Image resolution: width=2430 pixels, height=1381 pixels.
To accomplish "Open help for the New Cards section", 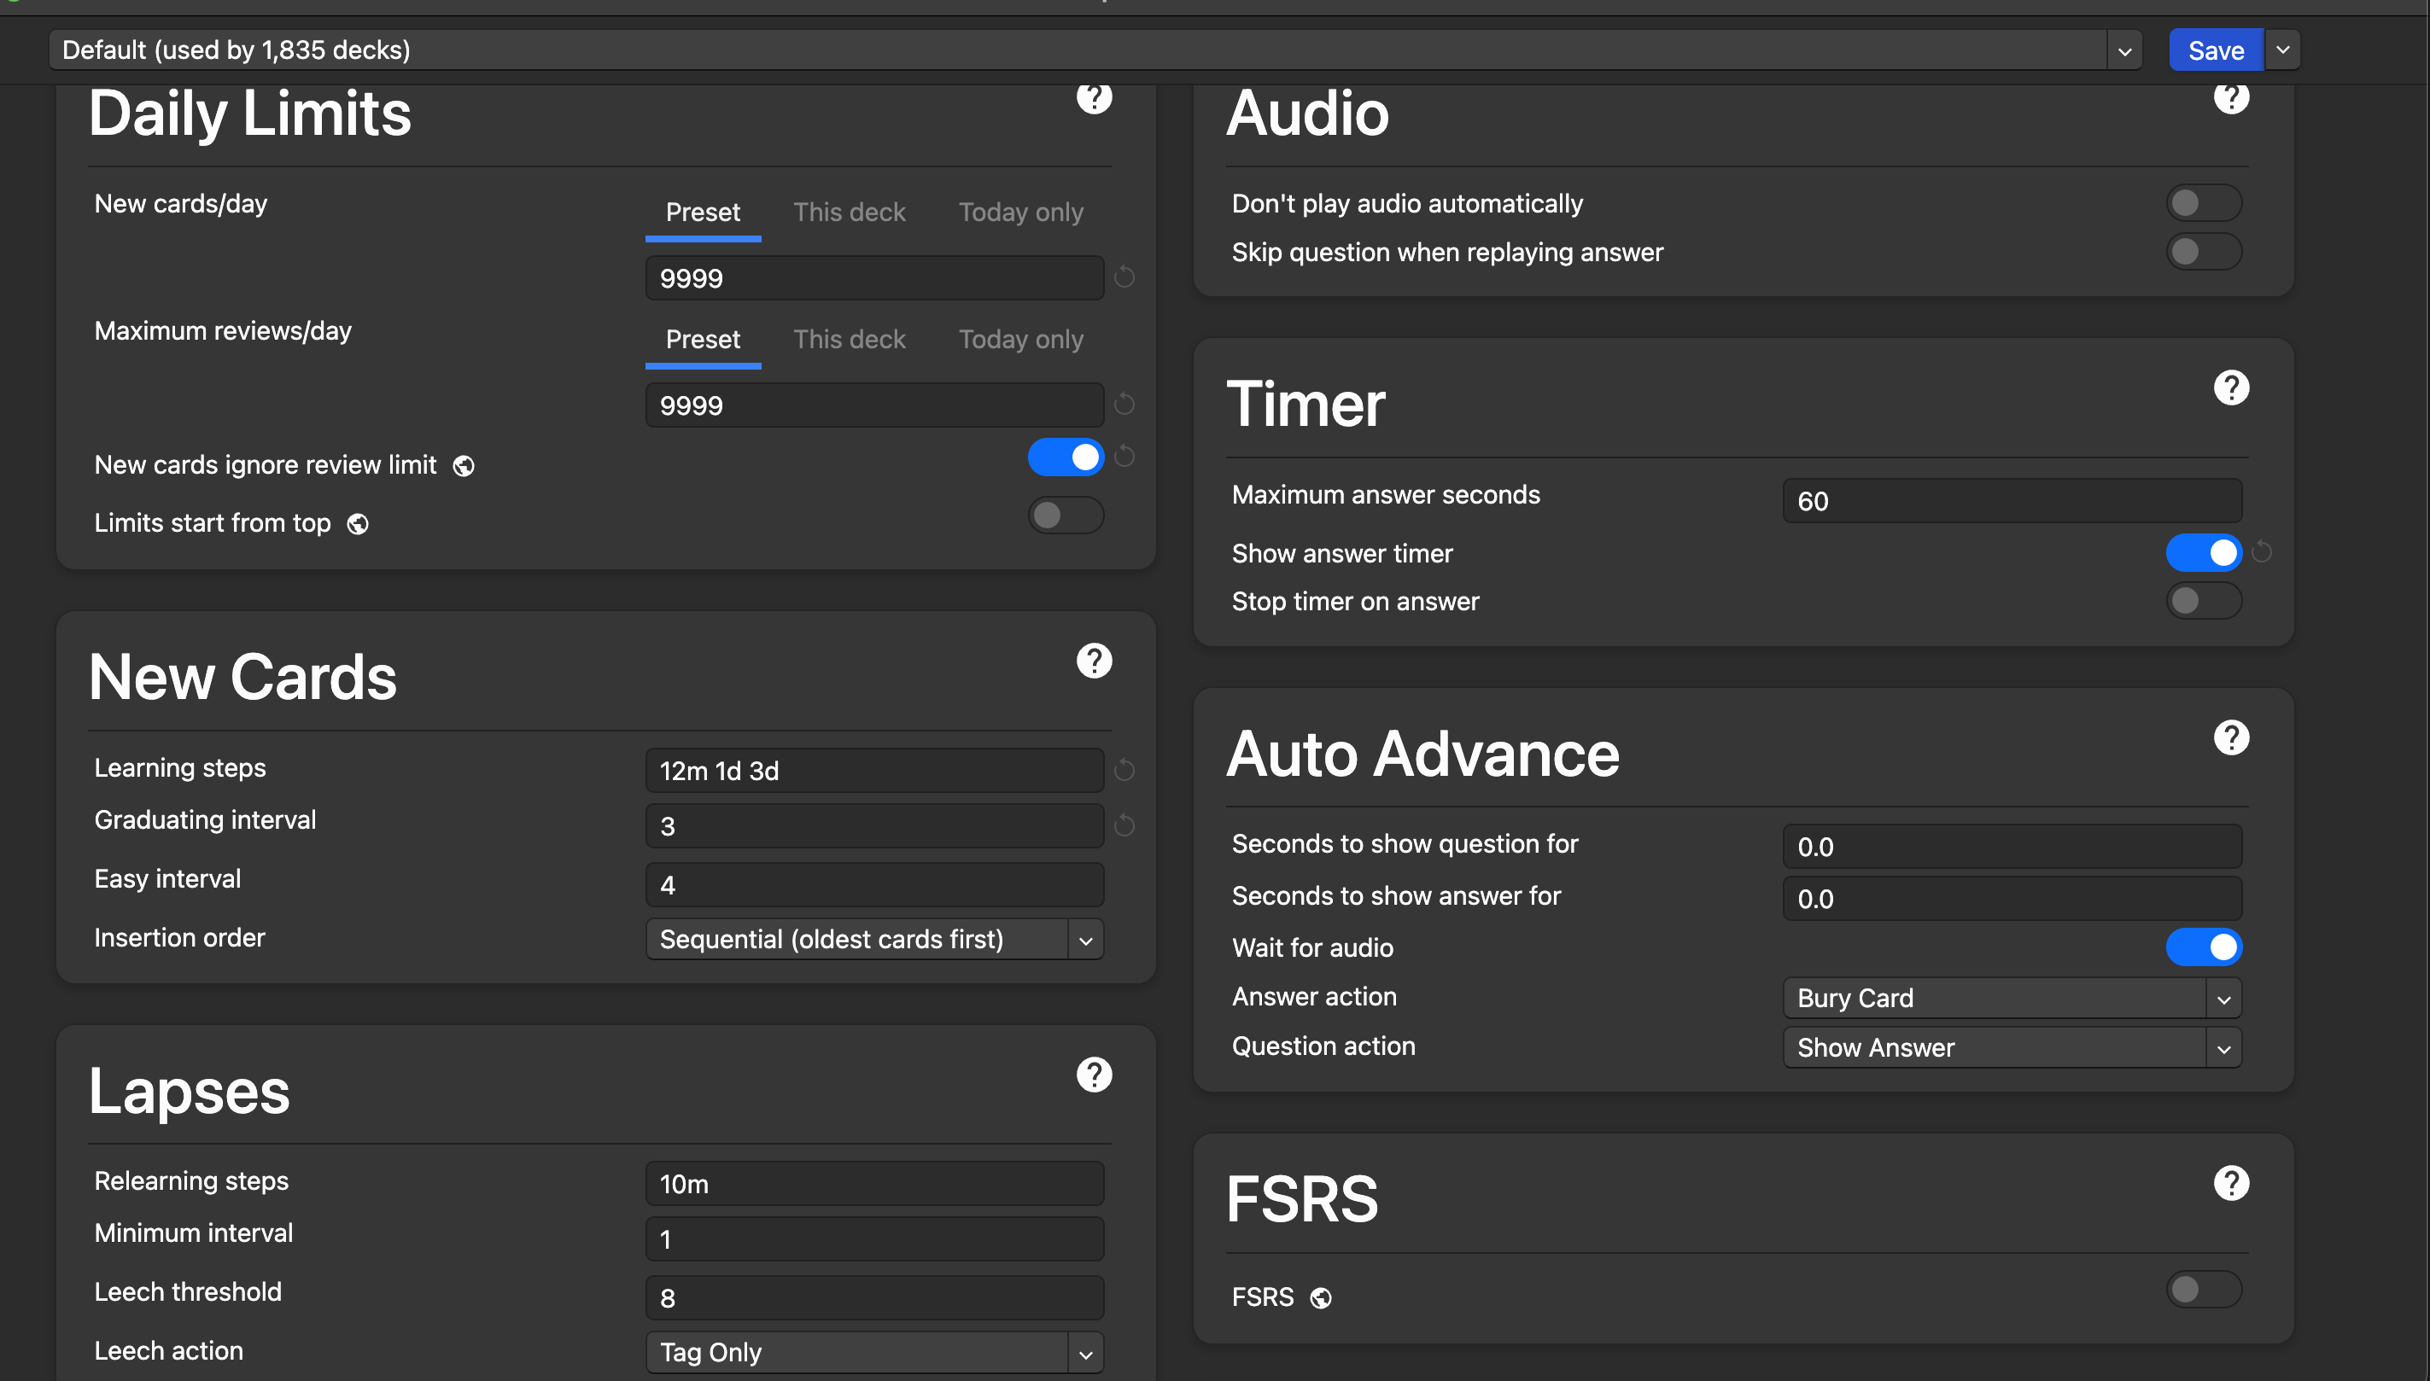I will (x=1093, y=661).
